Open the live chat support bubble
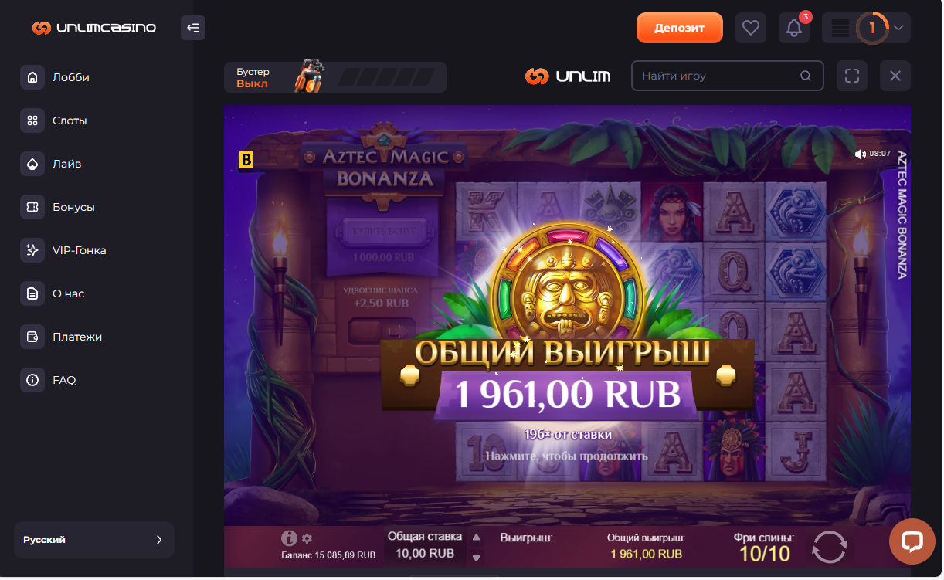The image size is (944, 580). point(912,541)
